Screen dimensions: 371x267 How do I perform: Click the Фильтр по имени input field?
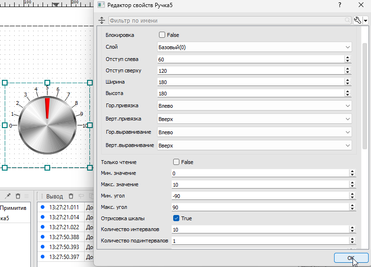(x=227, y=21)
